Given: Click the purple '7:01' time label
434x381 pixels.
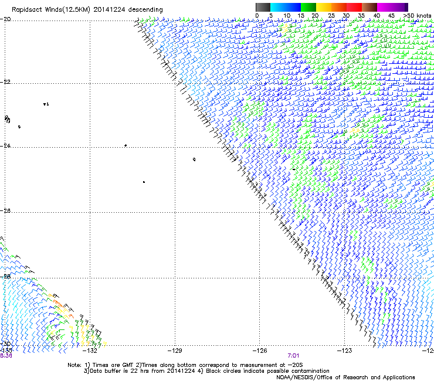Looking at the screenshot, I should pos(293,356).
